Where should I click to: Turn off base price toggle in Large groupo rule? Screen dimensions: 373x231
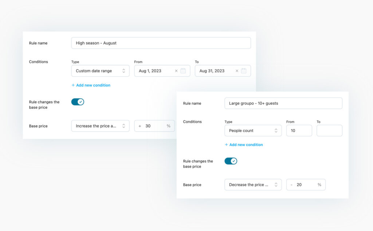point(231,161)
